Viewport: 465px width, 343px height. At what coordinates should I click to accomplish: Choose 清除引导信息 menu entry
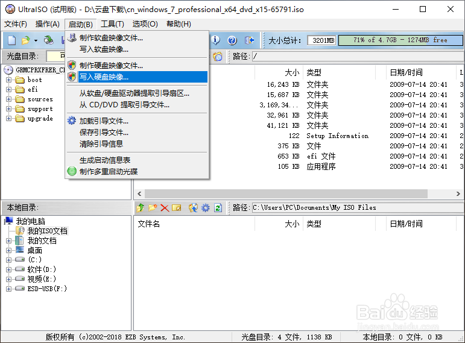pos(137,144)
